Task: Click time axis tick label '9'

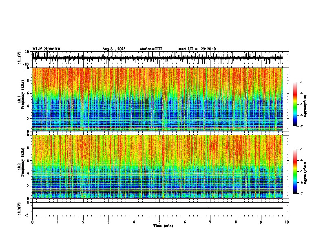Action: pos(261,222)
